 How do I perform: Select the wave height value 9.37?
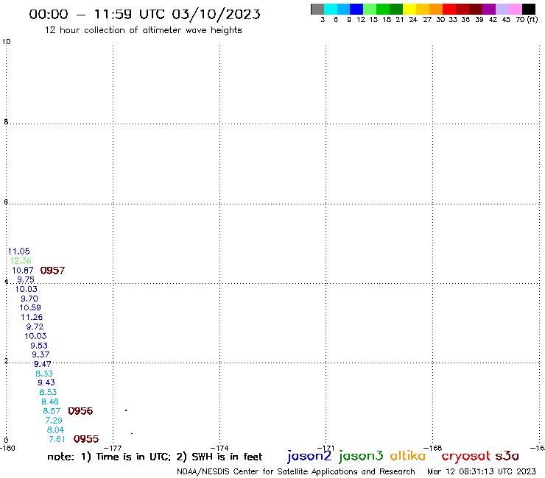pos(41,354)
